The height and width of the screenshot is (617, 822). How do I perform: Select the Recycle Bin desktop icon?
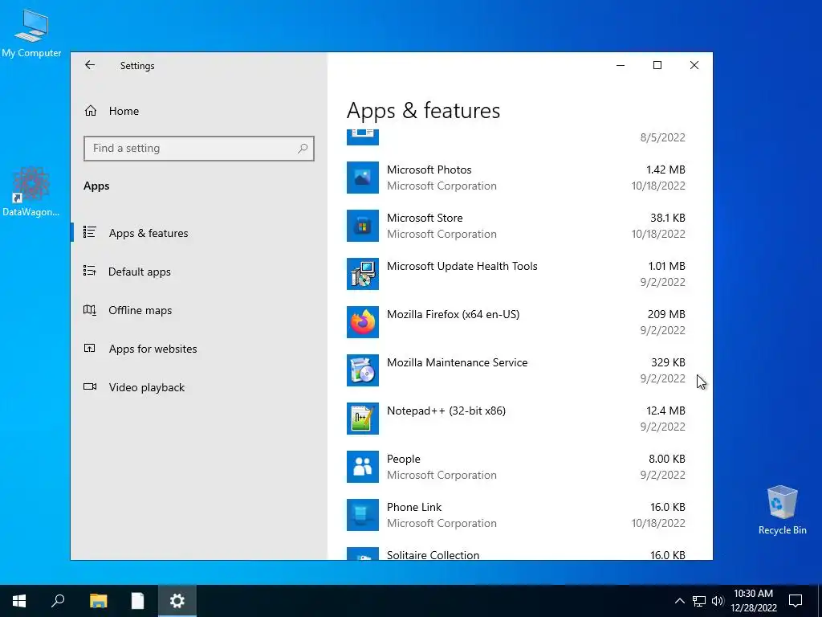[782, 509]
